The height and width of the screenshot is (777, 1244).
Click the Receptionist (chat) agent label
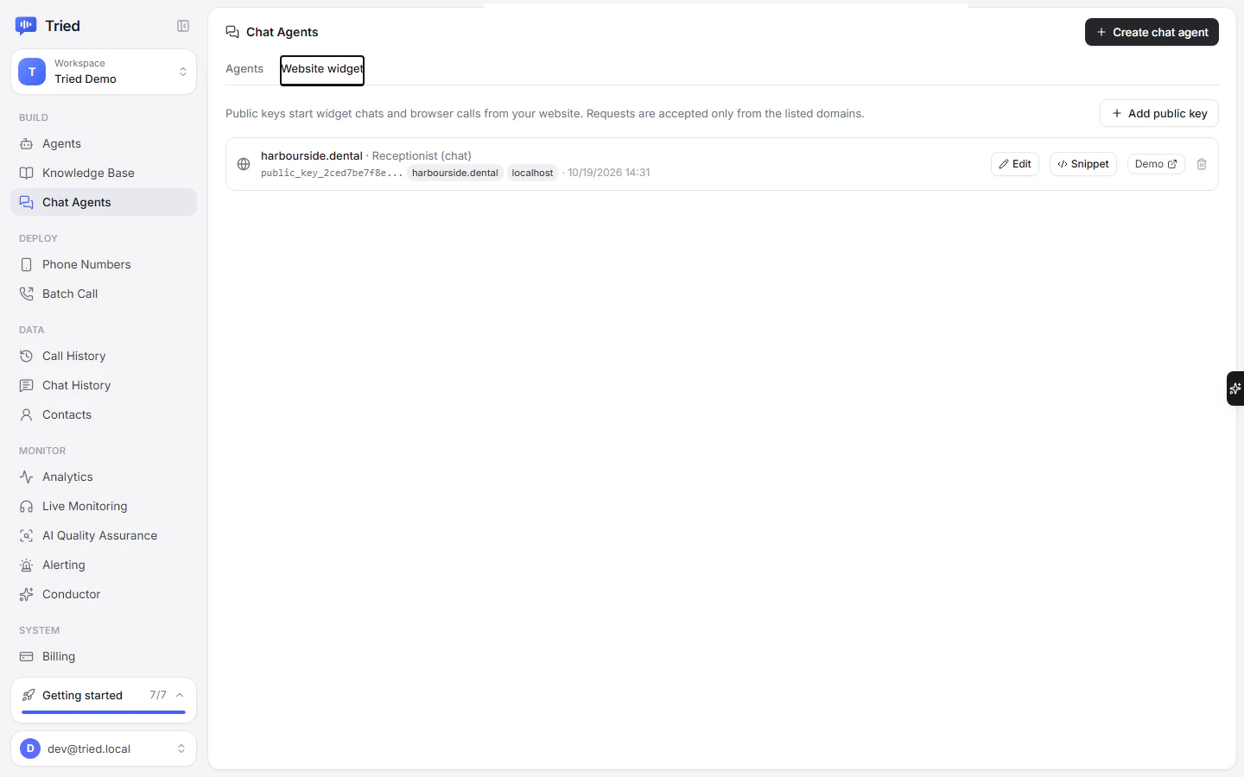[x=422, y=156]
